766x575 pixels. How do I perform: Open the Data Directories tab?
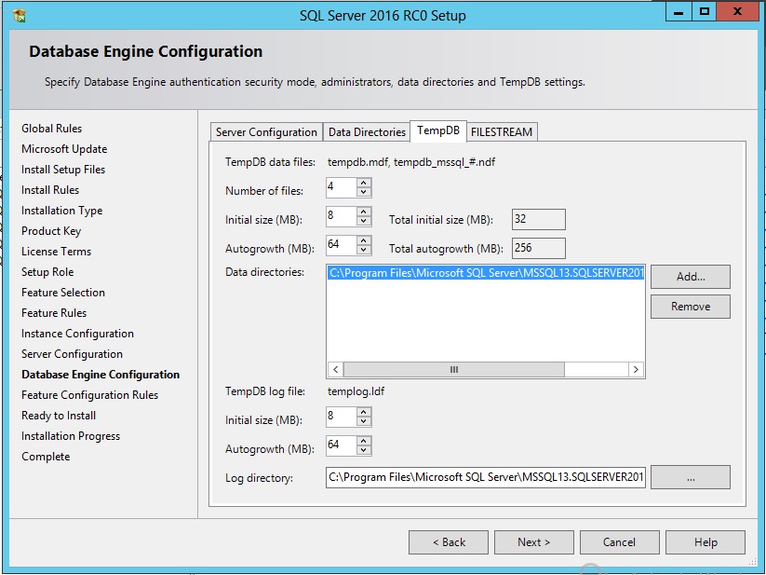(x=367, y=132)
